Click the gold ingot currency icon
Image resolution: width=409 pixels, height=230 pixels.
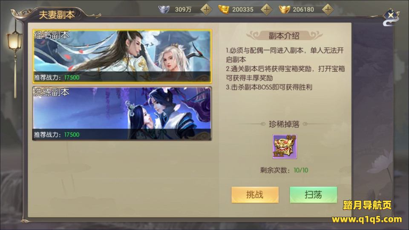pyautogui.click(x=284, y=9)
